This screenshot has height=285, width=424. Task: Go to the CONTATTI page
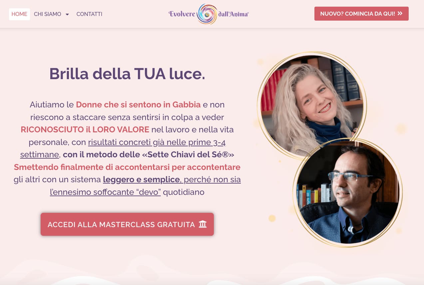pos(89,14)
